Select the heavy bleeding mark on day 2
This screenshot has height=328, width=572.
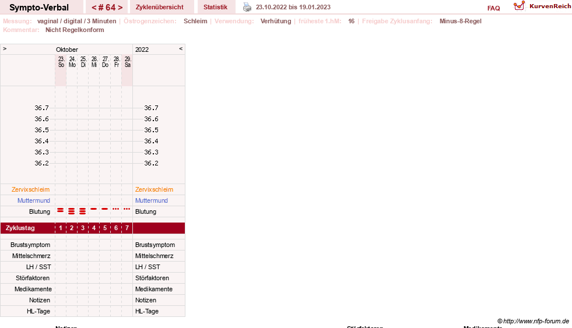(72, 211)
